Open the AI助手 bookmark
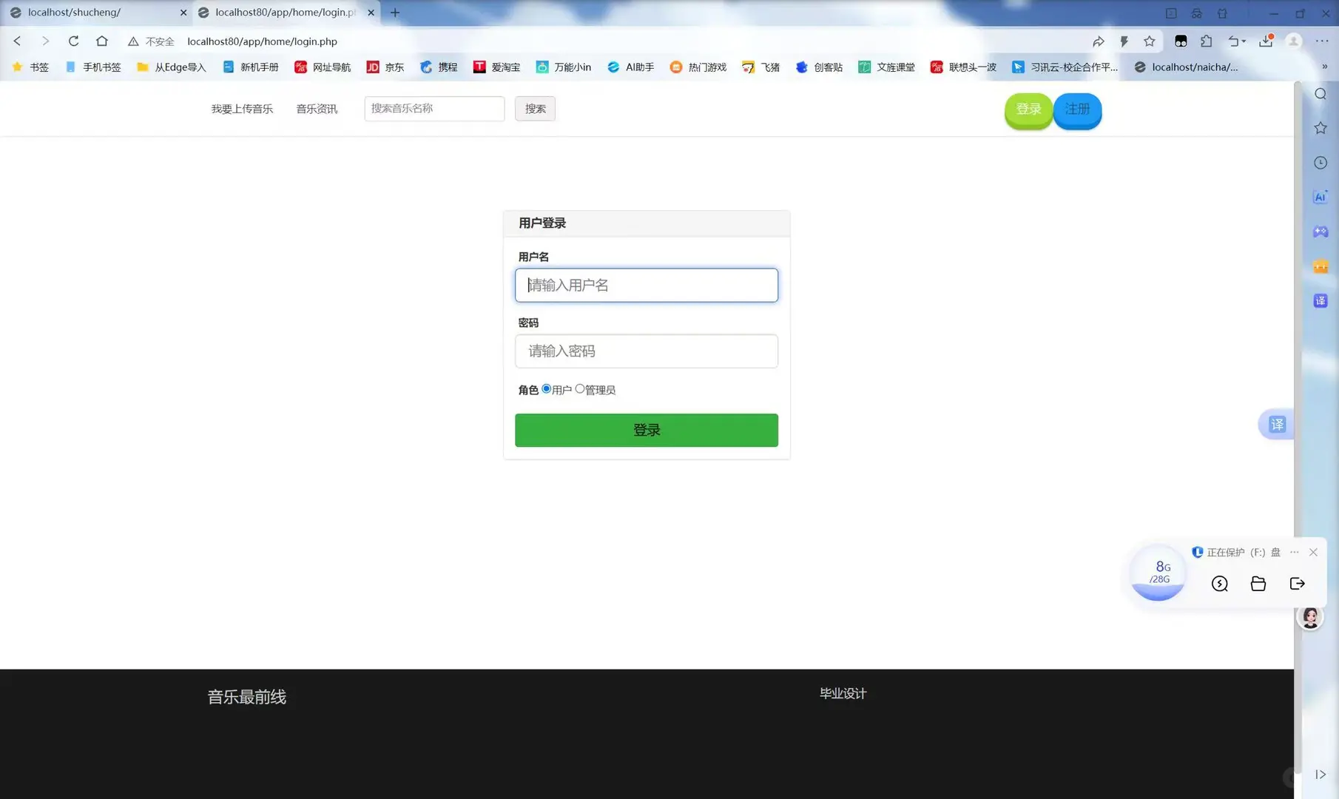 point(630,67)
